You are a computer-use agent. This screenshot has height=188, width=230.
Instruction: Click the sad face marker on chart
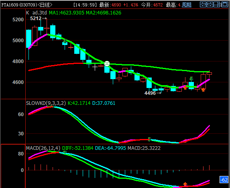click(107, 63)
